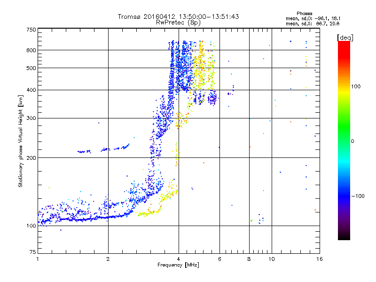
Task: Click the 'Frequency [MHz]' axis label
Action: pyautogui.click(x=178, y=265)
